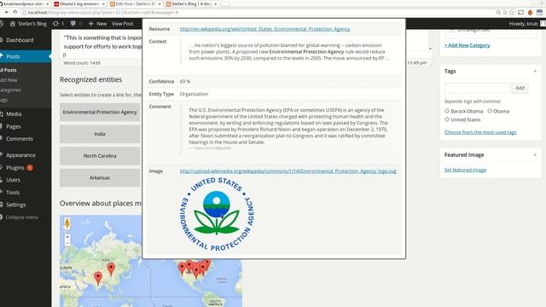Switch to Obama's big environment tab
Screen dimensions: 546x307
point(79,3)
